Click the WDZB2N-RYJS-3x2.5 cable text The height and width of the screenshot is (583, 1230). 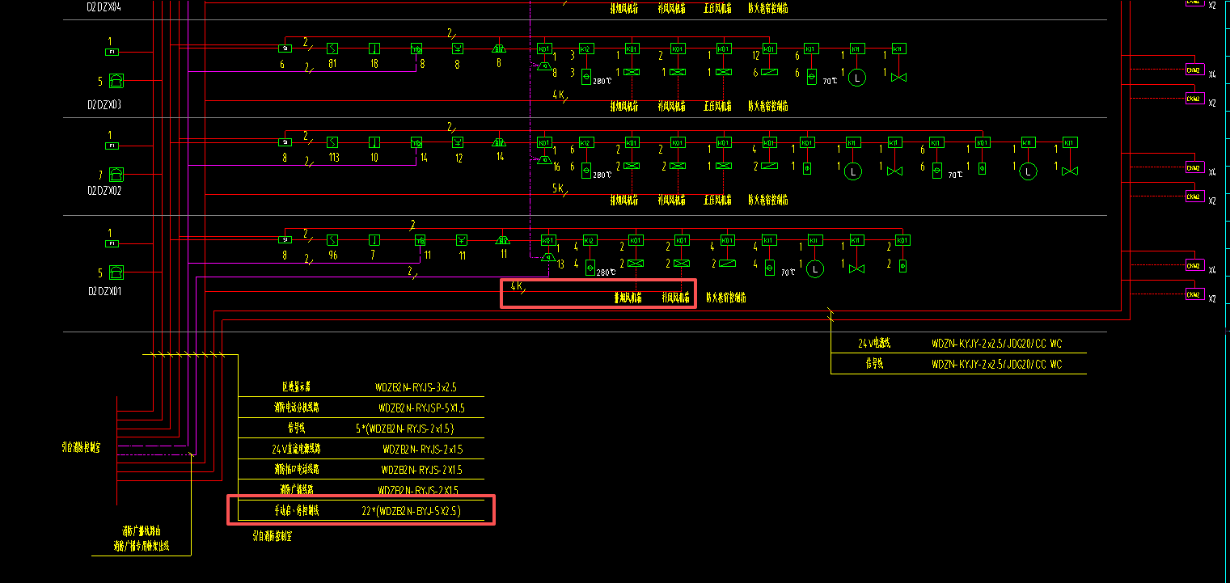pyautogui.click(x=416, y=387)
